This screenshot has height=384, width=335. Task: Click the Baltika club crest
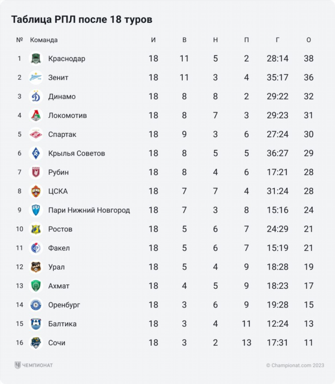[x=36, y=324]
